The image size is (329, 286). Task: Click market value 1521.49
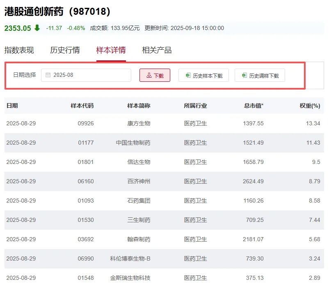[253, 143]
